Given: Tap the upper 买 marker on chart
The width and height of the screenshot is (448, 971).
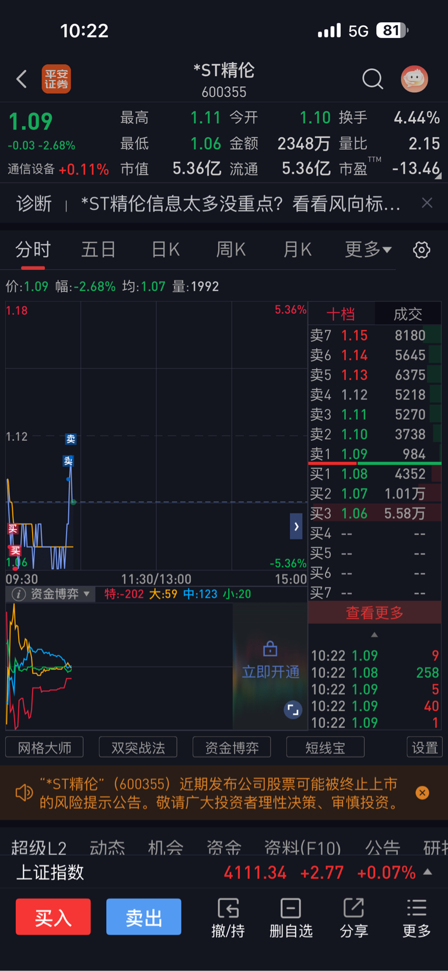Looking at the screenshot, I should pos(12,529).
